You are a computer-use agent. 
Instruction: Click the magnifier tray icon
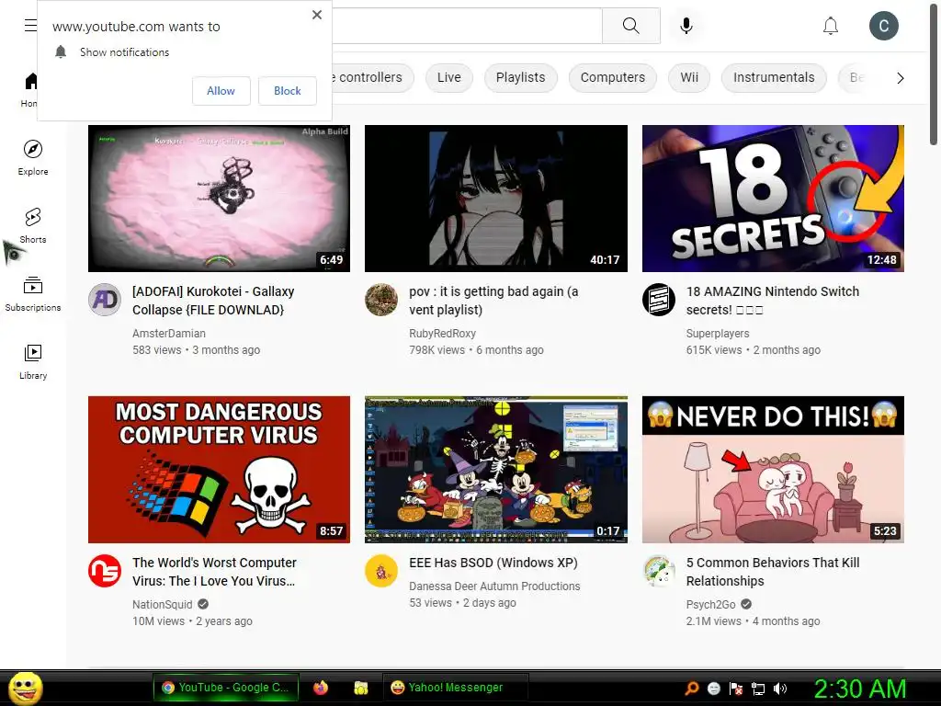click(x=692, y=688)
